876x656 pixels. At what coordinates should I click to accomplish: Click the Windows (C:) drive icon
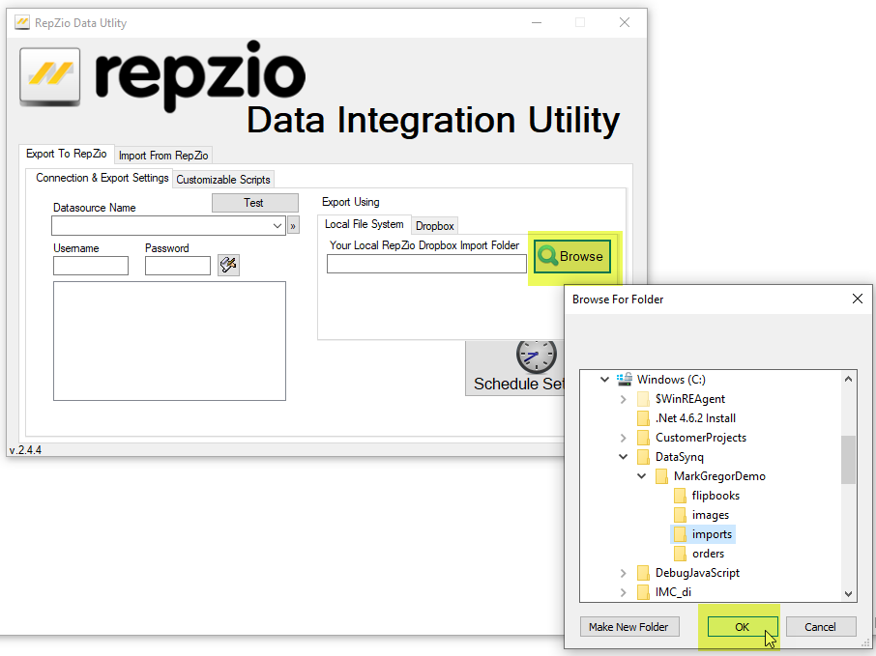(625, 380)
